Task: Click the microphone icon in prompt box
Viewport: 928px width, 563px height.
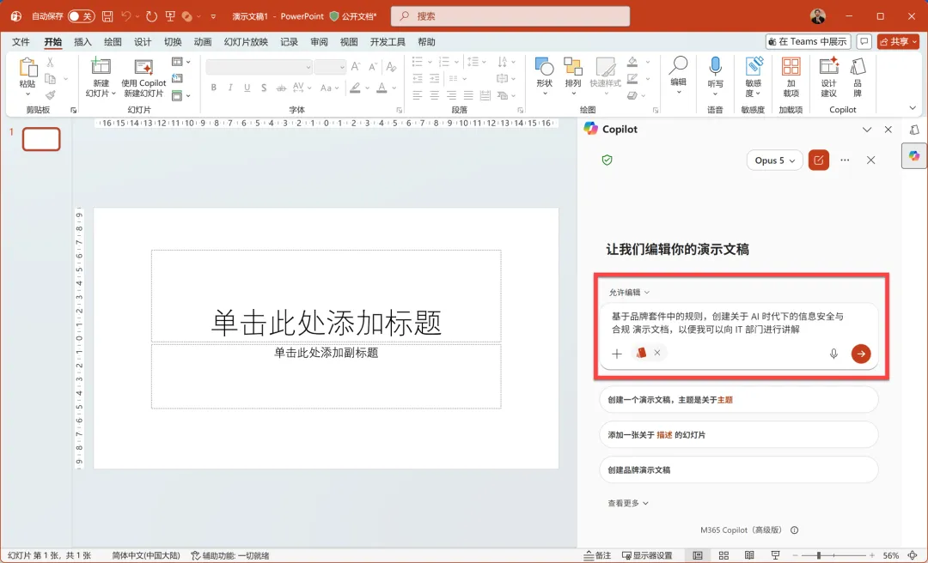Action: [x=833, y=354]
